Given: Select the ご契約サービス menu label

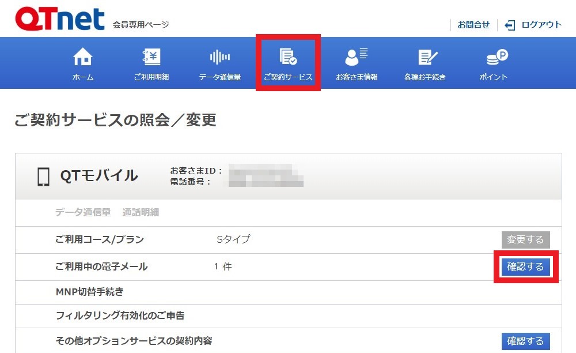Looking at the screenshot, I should (x=288, y=77).
